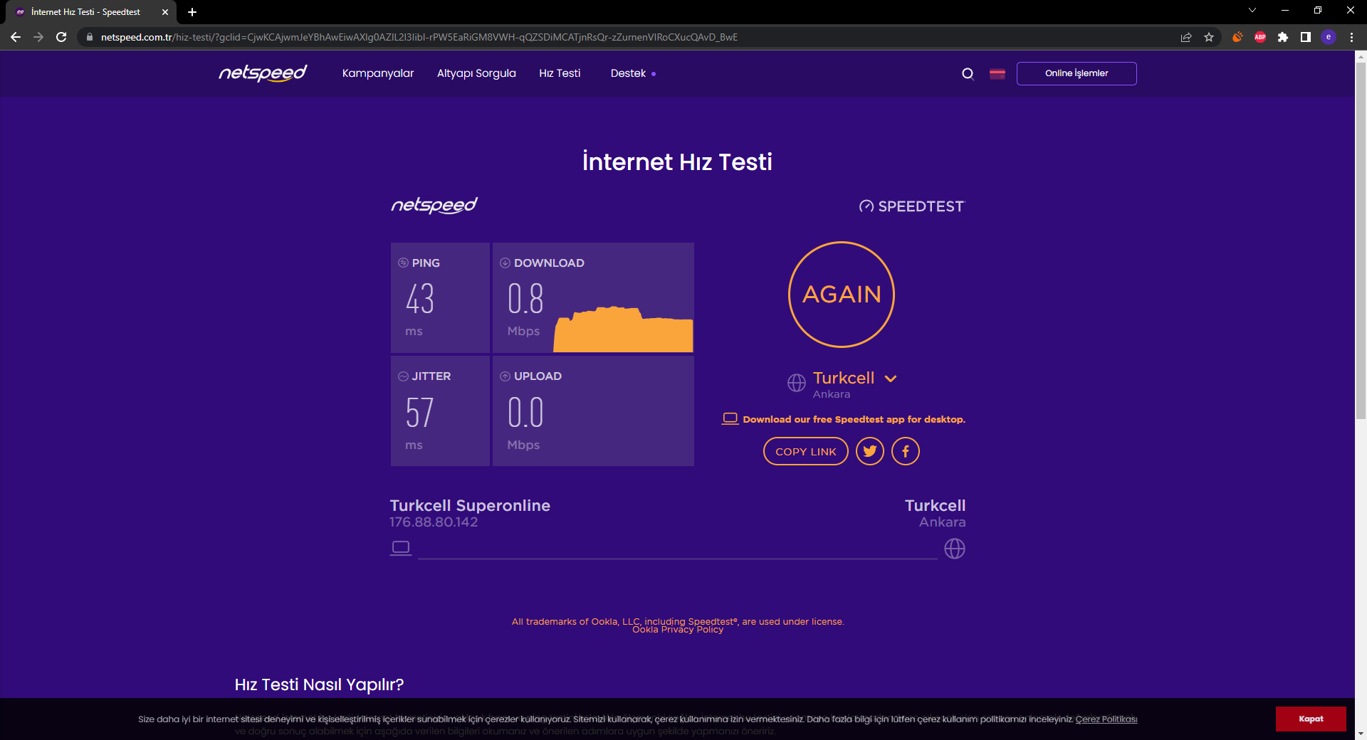Open the Altyapı Sorgula menu item
The image size is (1367, 740).
pos(476,73)
